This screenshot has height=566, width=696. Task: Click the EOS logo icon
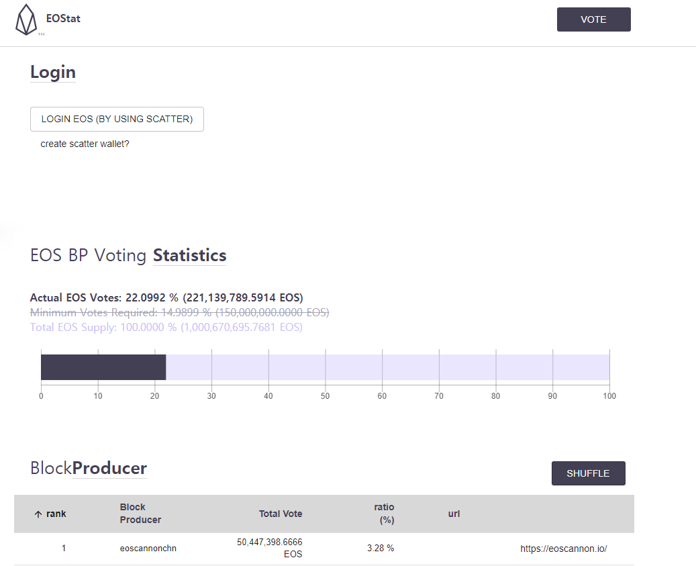pyautogui.click(x=26, y=19)
